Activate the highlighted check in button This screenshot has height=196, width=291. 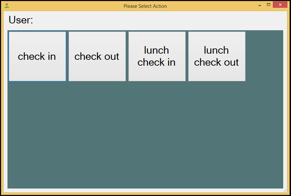tap(37, 56)
